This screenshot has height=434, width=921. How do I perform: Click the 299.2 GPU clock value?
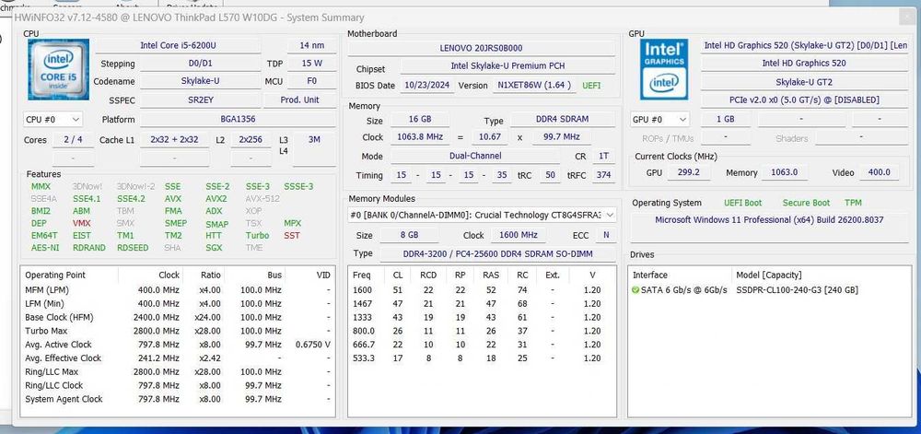click(689, 172)
